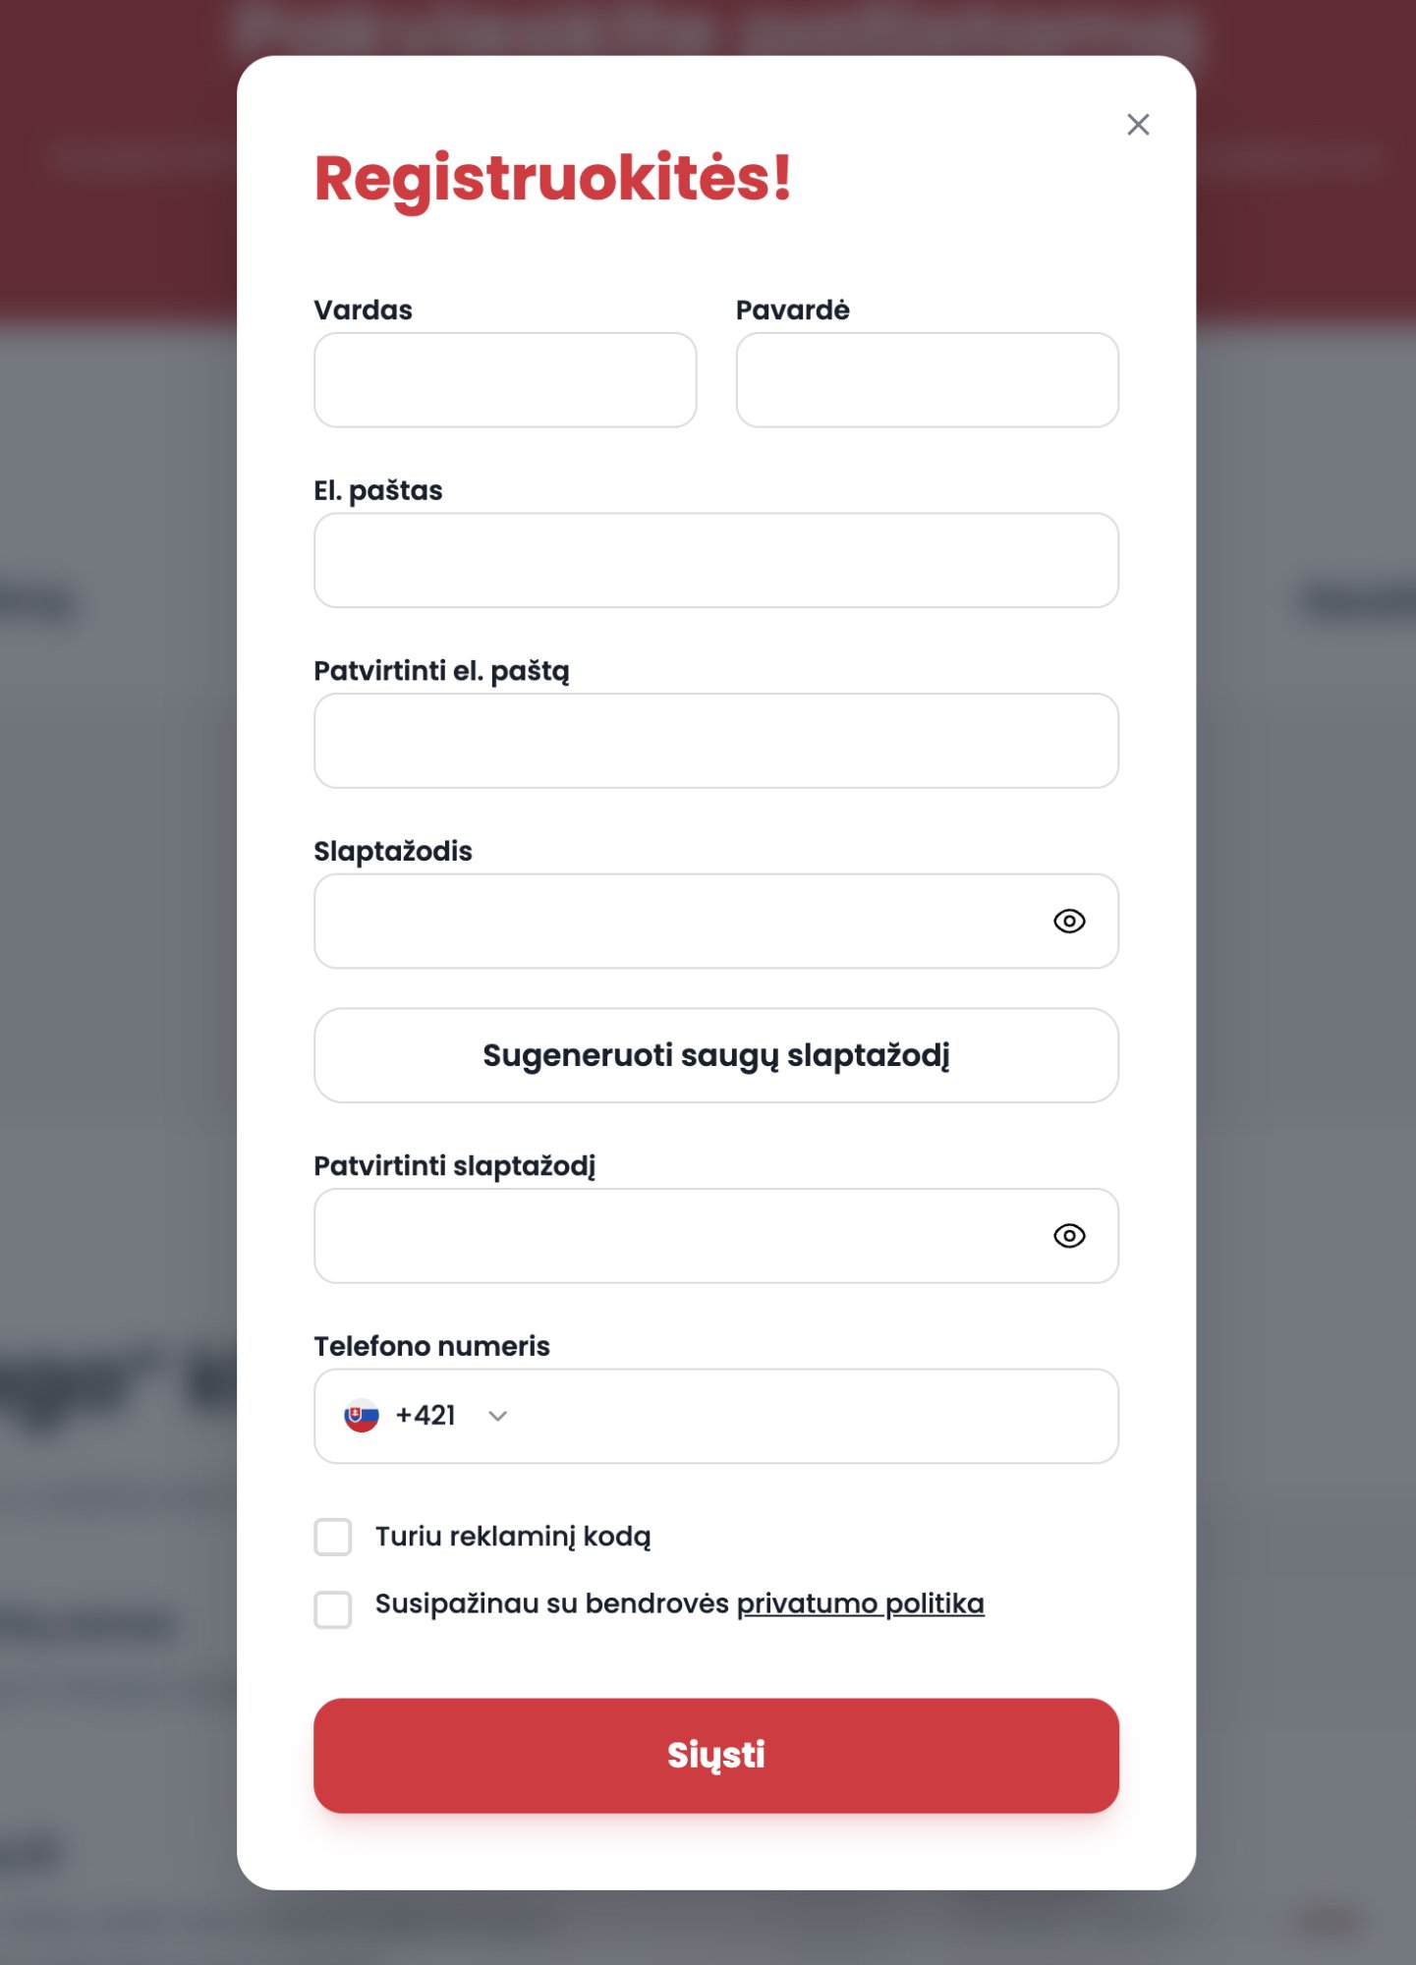Expand the country code dropdown chevron
The image size is (1416, 1965).
[x=498, y=1416]
